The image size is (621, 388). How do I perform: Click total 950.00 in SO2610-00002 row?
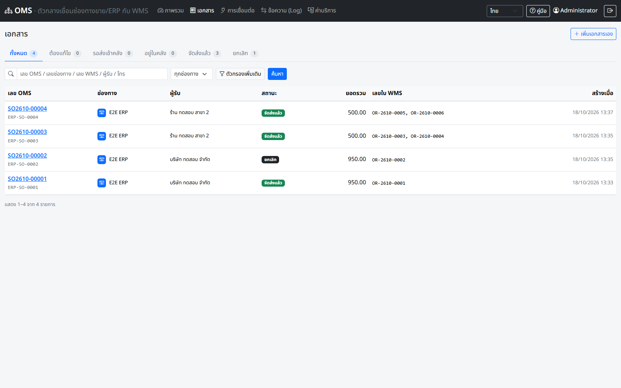tap(357, 159)
